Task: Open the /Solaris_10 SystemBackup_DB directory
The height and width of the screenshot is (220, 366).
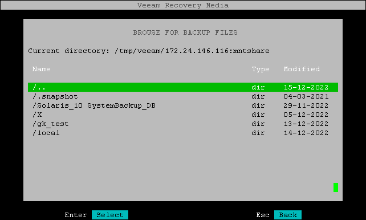Action: coord(183,105)
